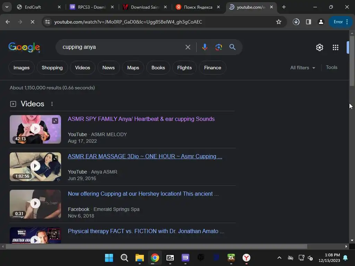The image size is (355, 266).
Task: Switch to the Download Saints tab
Action: point(145,7)
